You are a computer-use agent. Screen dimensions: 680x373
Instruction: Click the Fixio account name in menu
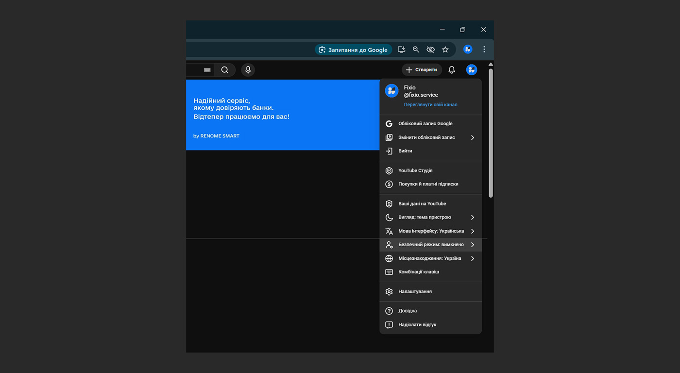click(410, 88)
